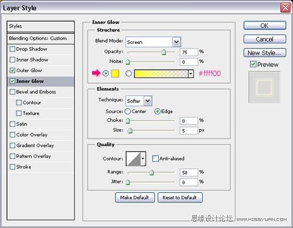
Task: Click the Noise value field
Action: pos(189,62)
